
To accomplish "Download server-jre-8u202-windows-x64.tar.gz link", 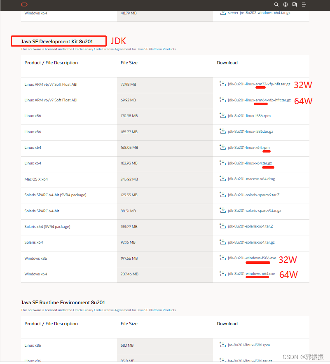I will tap(259, 13).
